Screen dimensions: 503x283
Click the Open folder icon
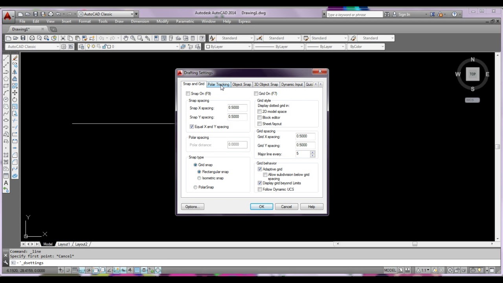pyautogui.click(x=16, y=38)
